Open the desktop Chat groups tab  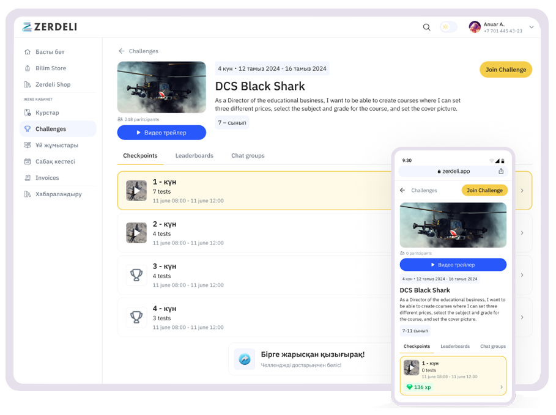click(248, 156)
